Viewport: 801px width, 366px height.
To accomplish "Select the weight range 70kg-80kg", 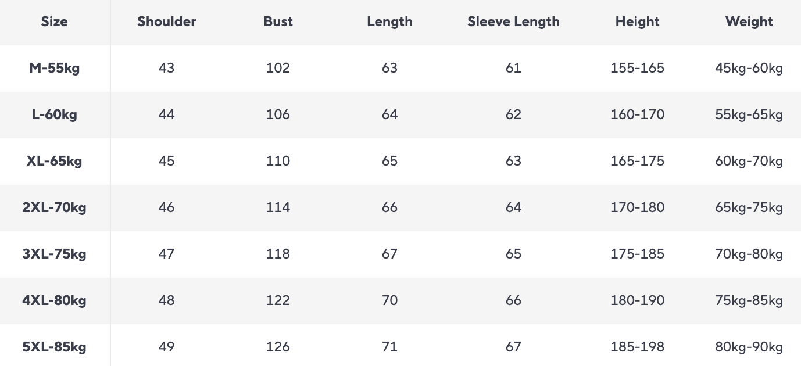I will tap(749, 254).
